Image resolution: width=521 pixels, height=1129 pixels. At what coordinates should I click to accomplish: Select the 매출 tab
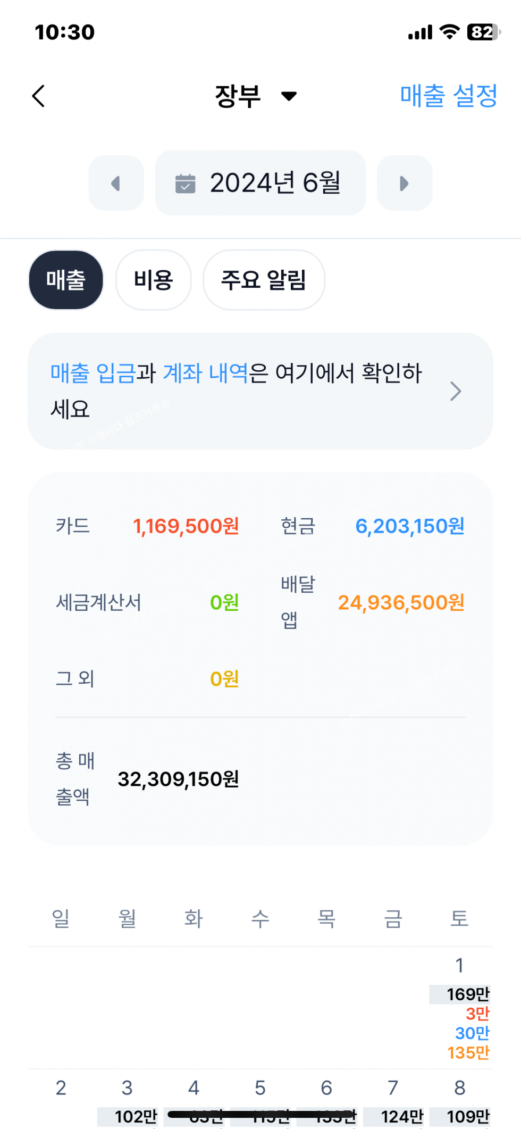[66, 280]
